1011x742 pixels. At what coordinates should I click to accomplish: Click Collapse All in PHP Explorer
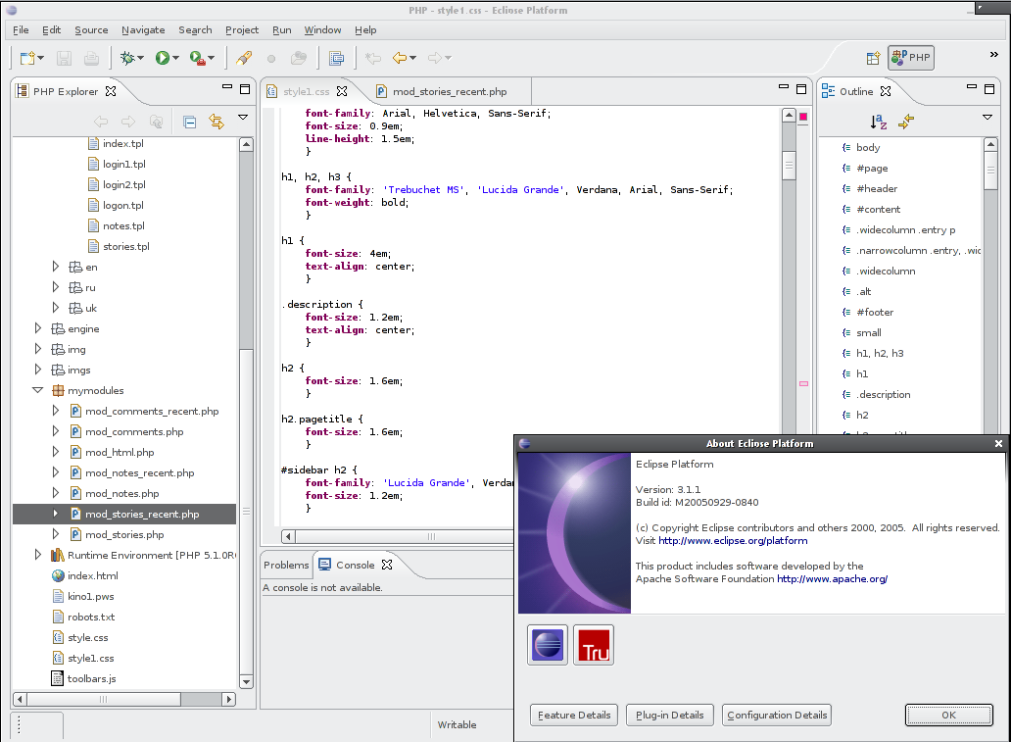190,122
